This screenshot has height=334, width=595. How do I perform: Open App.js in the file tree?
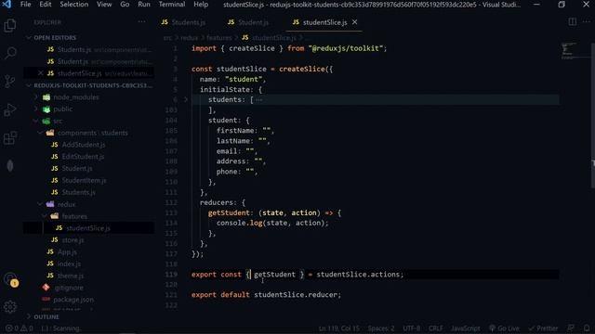pyautogui.click(x=67, y=251)
